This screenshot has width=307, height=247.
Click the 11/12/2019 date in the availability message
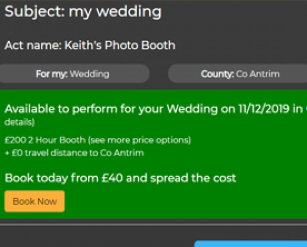pyautogui.click(x=264, y=109)
